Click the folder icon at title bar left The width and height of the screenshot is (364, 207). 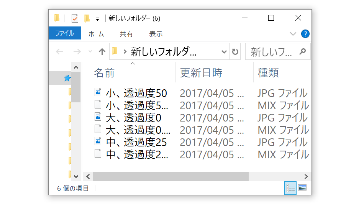(x=57, y=18)
